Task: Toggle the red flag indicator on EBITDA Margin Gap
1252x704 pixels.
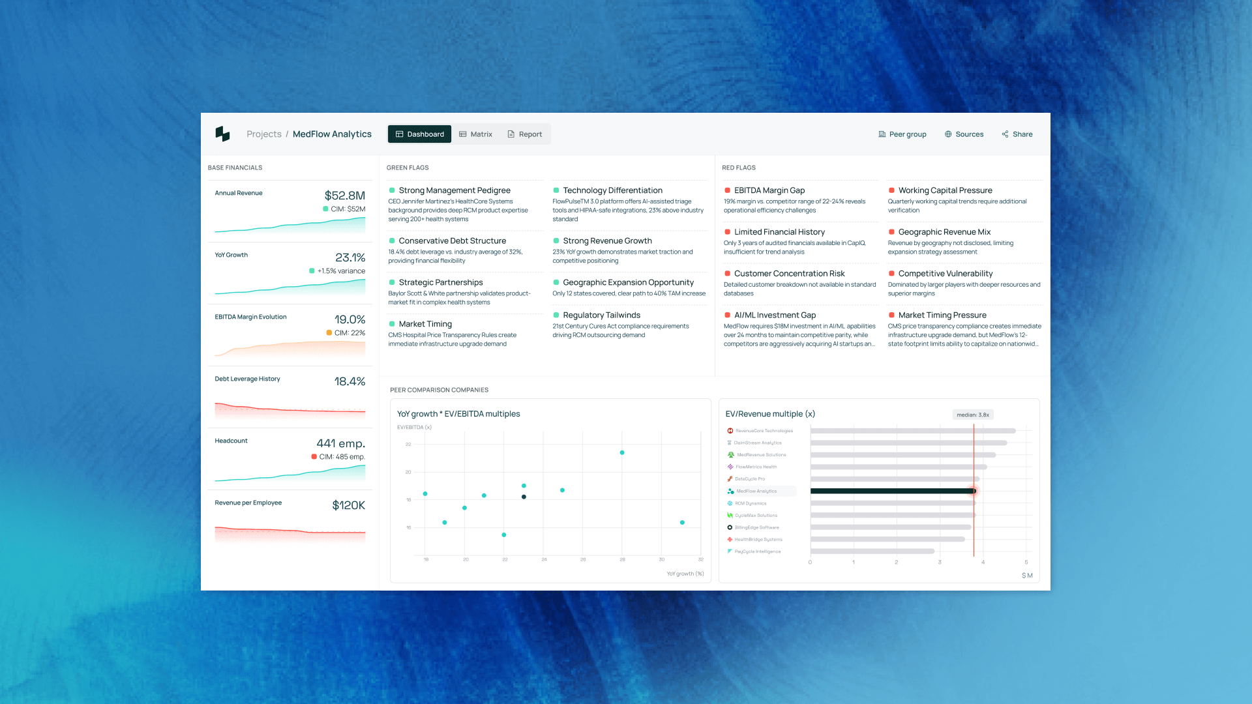Action: [726, 190]
